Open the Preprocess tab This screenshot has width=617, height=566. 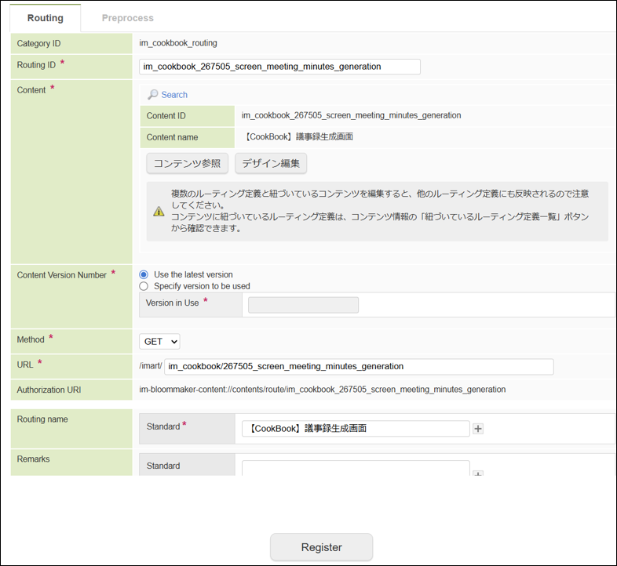click(127, 18)
